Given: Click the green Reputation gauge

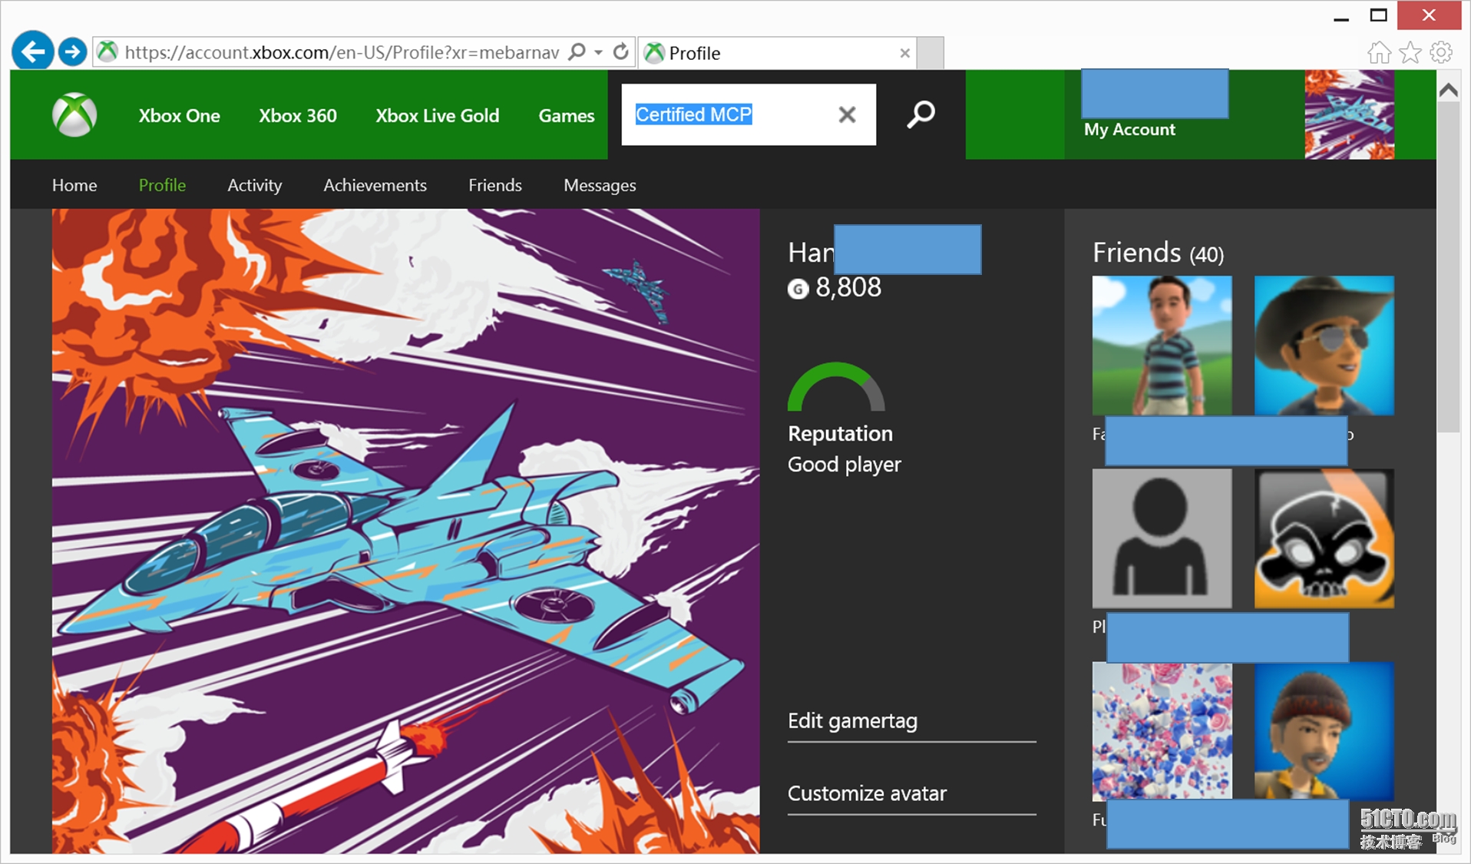Looking at the screenshot, I should [836, 386].
